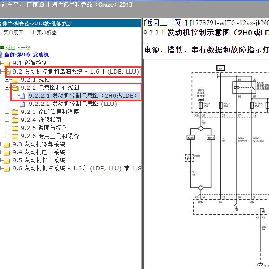Click the 5069 BN/WH wire label
The image size is (269, 269).
tap(242, 139)
